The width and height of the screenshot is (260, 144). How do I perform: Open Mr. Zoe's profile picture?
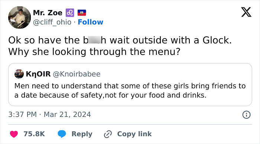(x=20, y=17)
